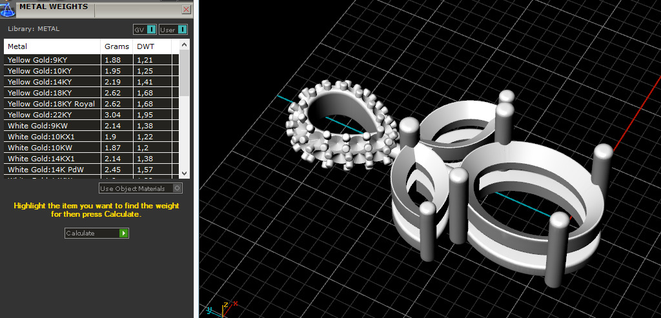Select the Yellow Gold:22KY row
Image resolution: width=661 pixels, height=318 pixels.
click(92, 115)
